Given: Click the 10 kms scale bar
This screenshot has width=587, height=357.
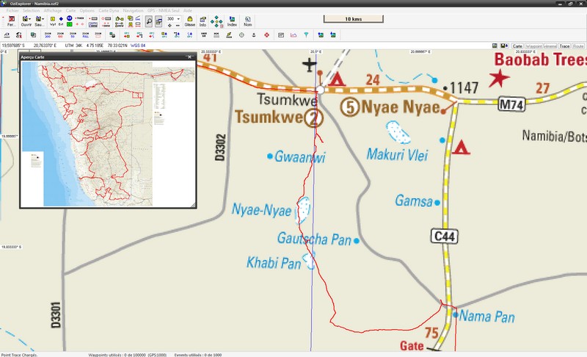Looking at the screenshot, I should [354, 18].
